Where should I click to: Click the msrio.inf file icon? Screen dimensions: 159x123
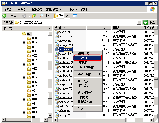(57, 32)
